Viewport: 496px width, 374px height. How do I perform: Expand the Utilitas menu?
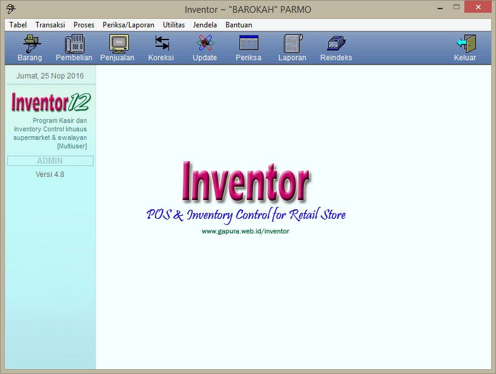(174, 25)
